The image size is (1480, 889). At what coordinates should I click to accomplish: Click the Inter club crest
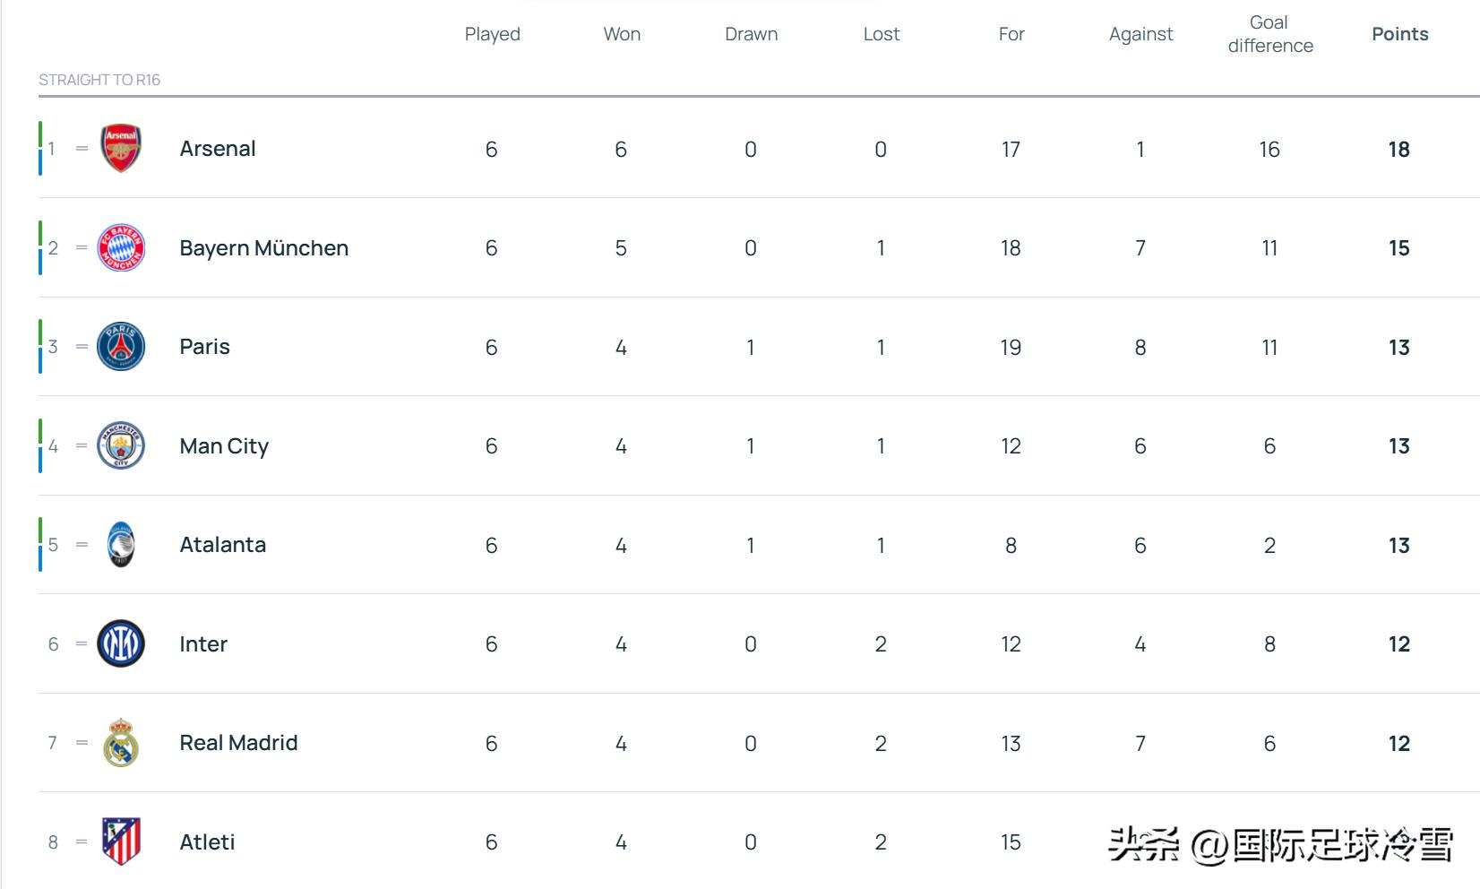(121, 643)
